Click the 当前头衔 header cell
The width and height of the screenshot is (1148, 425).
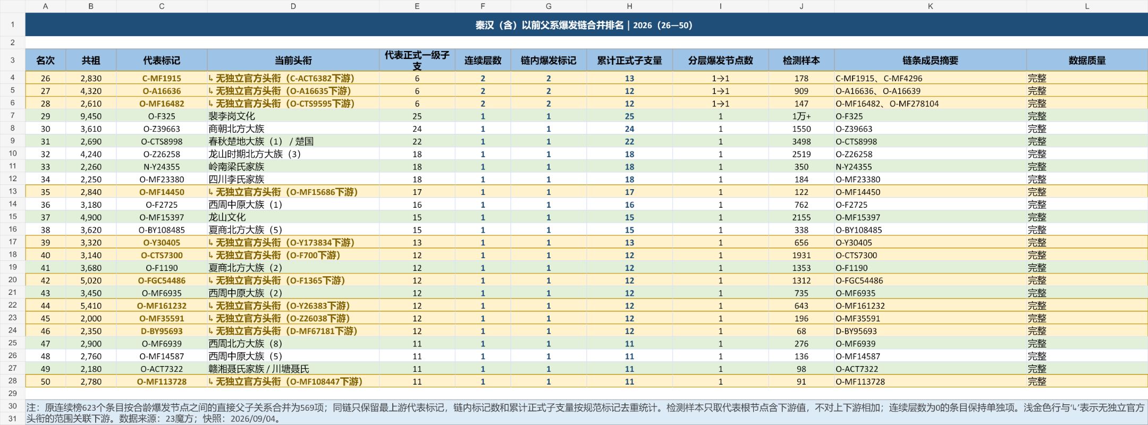(x=293, y=60)
